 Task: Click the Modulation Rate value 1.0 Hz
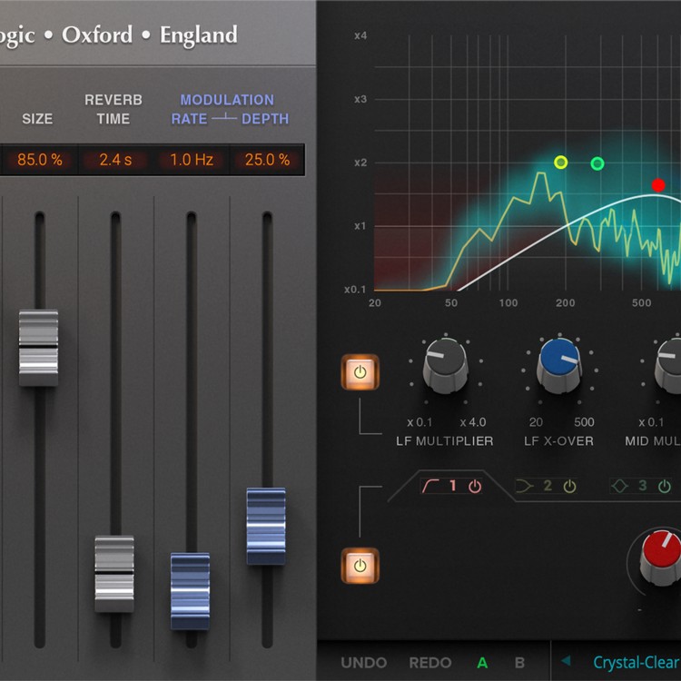point(192,160)
